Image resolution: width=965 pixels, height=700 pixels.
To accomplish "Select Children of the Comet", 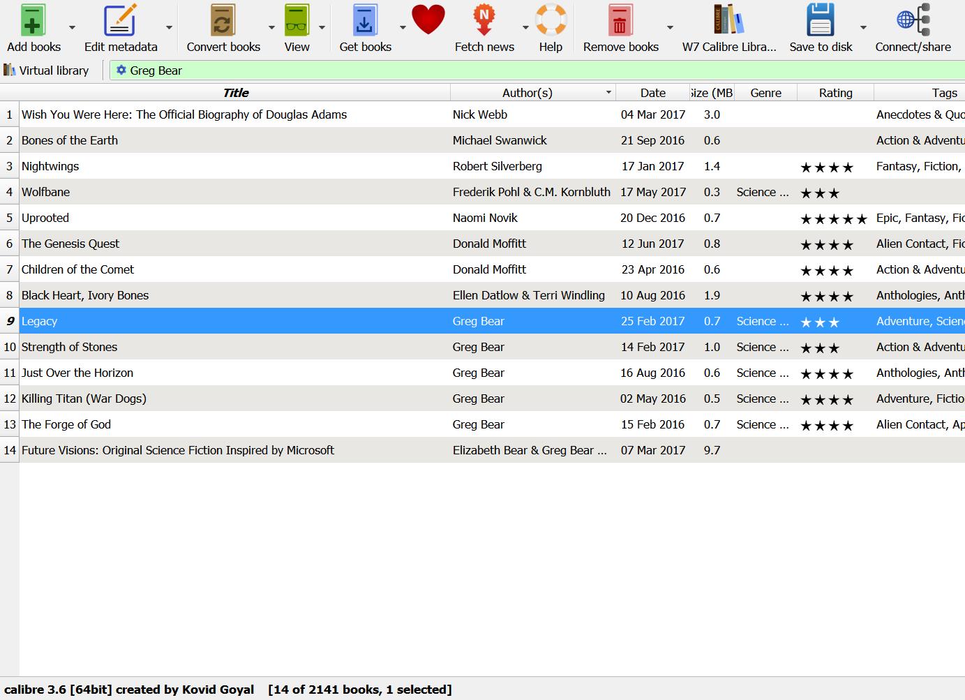I will [77, 269].
